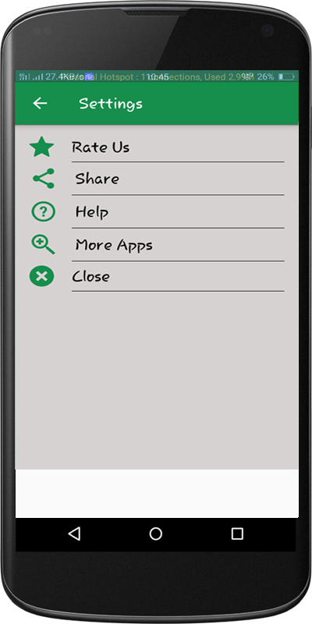This screenshot has width=312, height=624.
Task: Tap the 10:45 clock in status bar
Action: [158, 76]
